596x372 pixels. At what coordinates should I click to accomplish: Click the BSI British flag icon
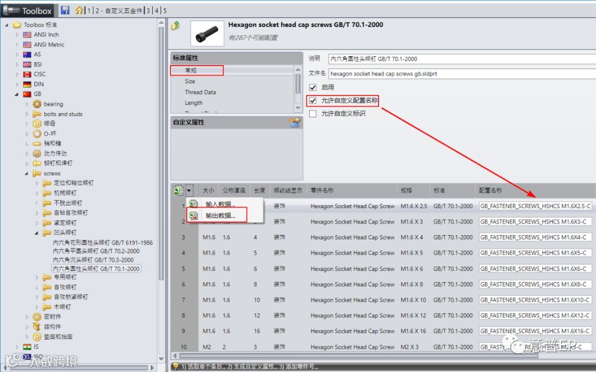(27, 64)
